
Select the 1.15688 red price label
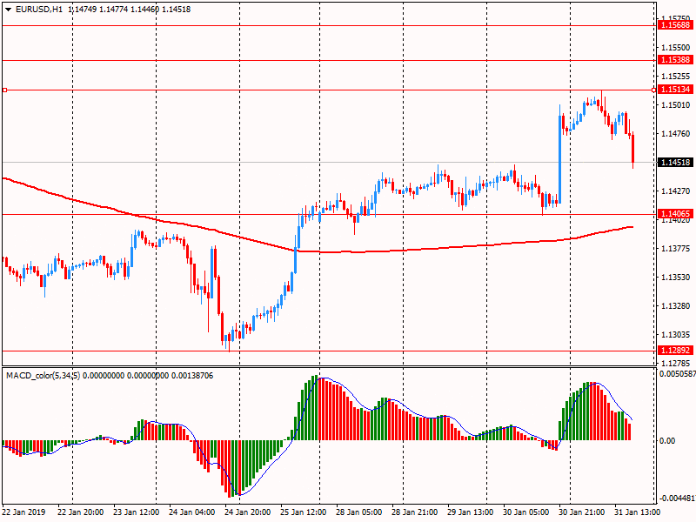675,25
